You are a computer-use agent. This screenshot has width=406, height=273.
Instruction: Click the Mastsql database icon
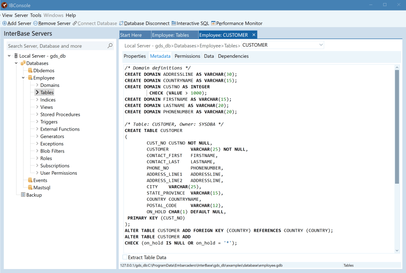point(30,188)
